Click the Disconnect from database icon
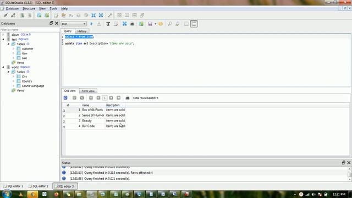352x198 pixels. point(13,15)
